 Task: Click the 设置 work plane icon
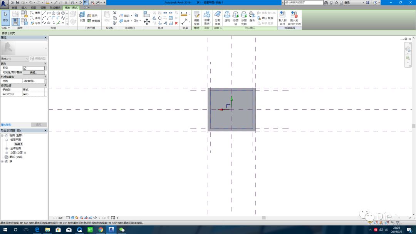[82, 17]
